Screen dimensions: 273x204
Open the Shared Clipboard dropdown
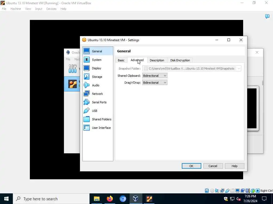(x=155, y=76)
